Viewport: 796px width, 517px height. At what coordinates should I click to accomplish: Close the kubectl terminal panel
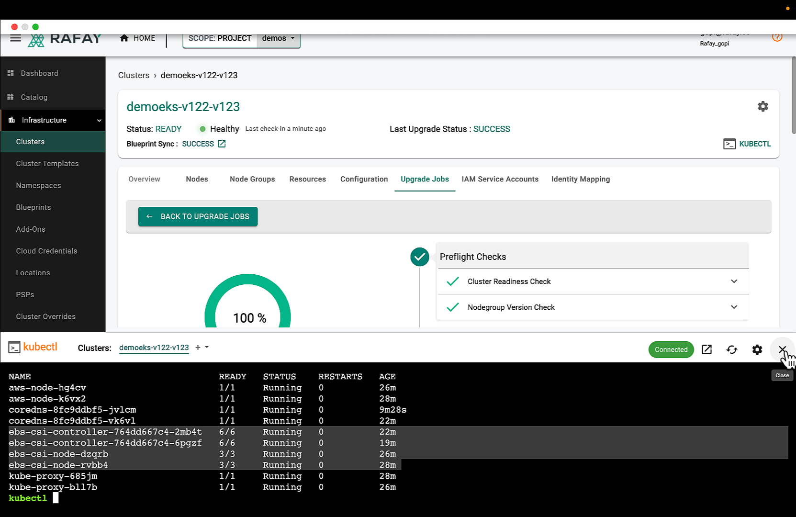[x=782, y=349]
